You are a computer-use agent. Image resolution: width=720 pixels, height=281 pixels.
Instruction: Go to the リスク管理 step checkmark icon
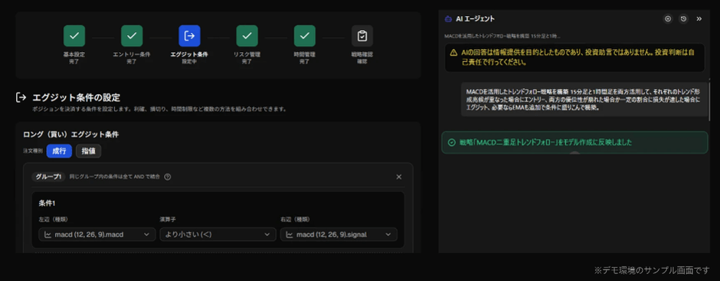[247, 36]
